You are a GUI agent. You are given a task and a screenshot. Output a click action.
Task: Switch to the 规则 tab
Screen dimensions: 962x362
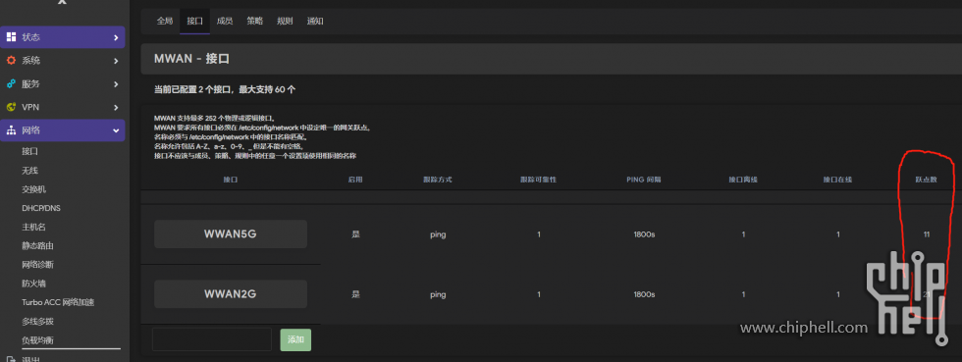tap(285, 21)
